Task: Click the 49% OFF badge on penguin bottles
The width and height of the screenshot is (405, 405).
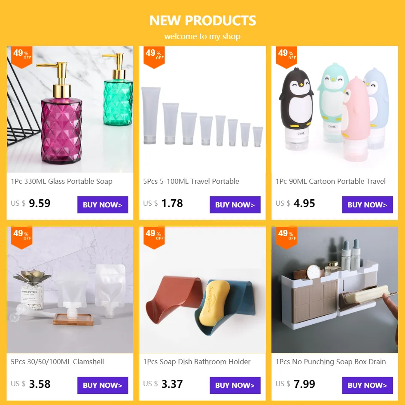Action: coord(286,57)
